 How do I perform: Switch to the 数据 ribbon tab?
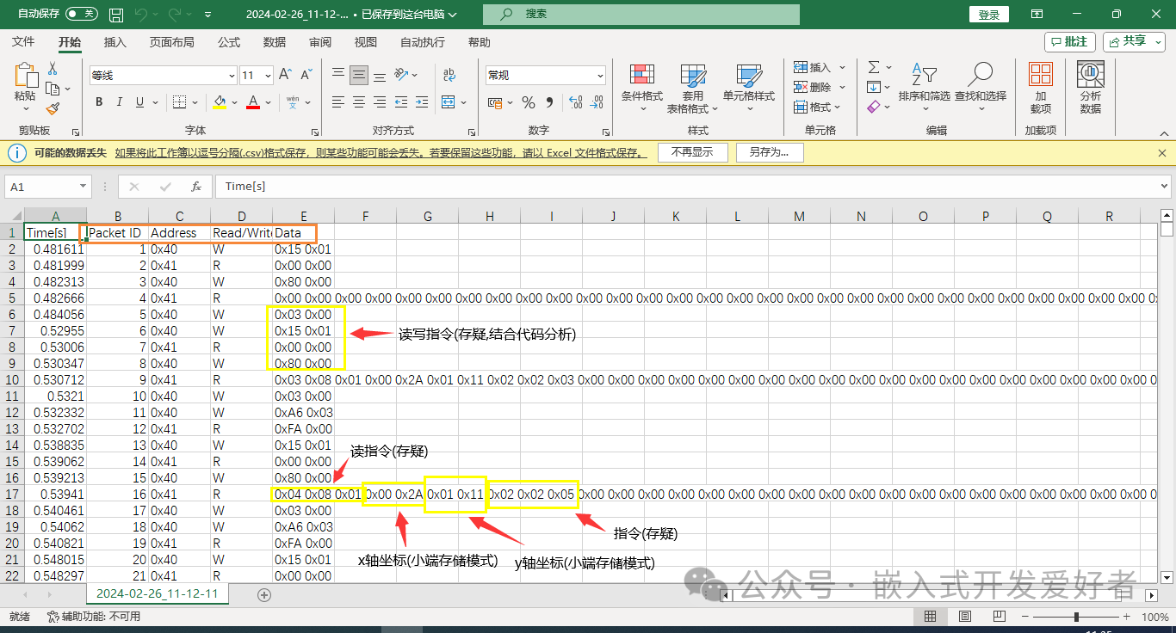pyautogui.click(x=275, y=42)
